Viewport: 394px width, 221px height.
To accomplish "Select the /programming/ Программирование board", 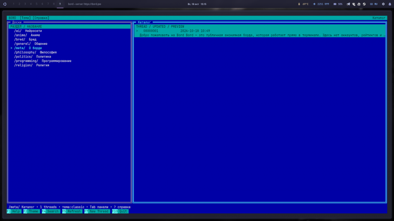I will pos(70,61).
